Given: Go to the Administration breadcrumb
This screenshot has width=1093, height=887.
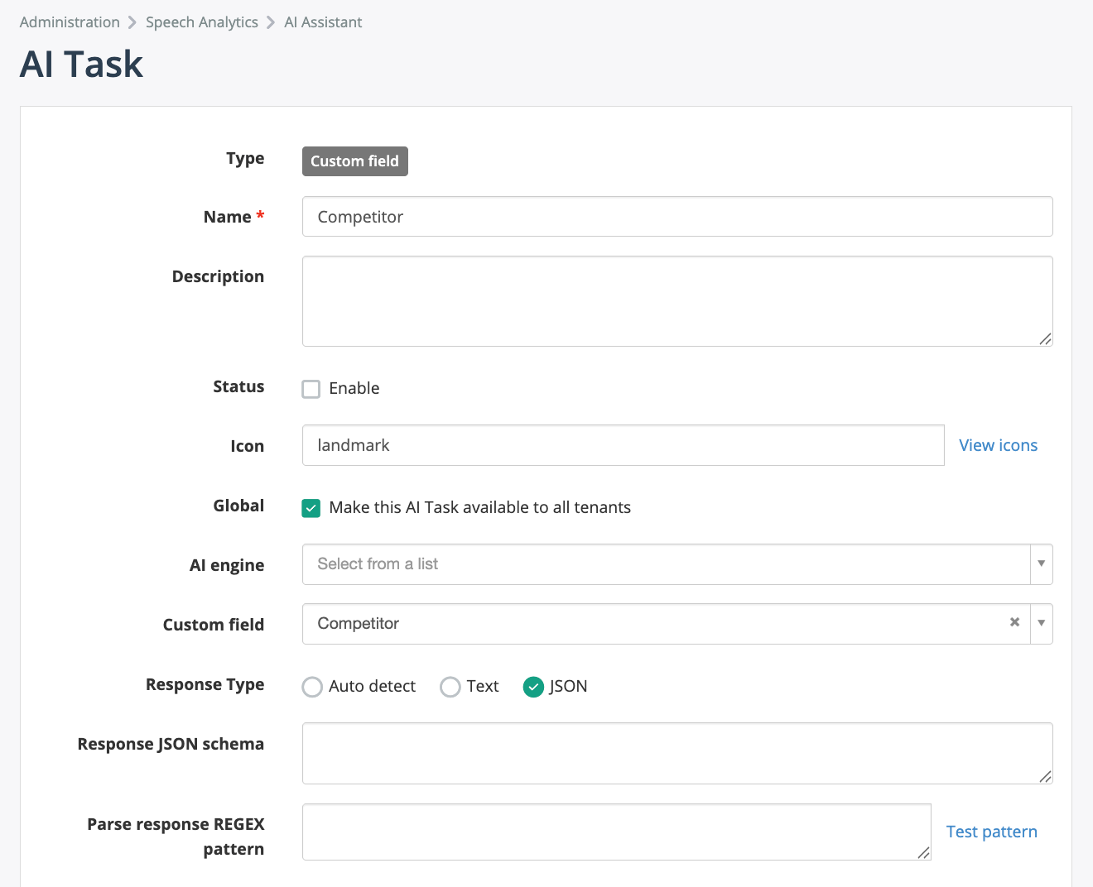Looking at the screenshot, I should (x=70, y=22).
